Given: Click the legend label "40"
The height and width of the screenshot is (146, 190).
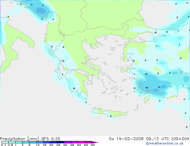Looking at the screenshot, I should pyautogui.click(x=79, y=145).
